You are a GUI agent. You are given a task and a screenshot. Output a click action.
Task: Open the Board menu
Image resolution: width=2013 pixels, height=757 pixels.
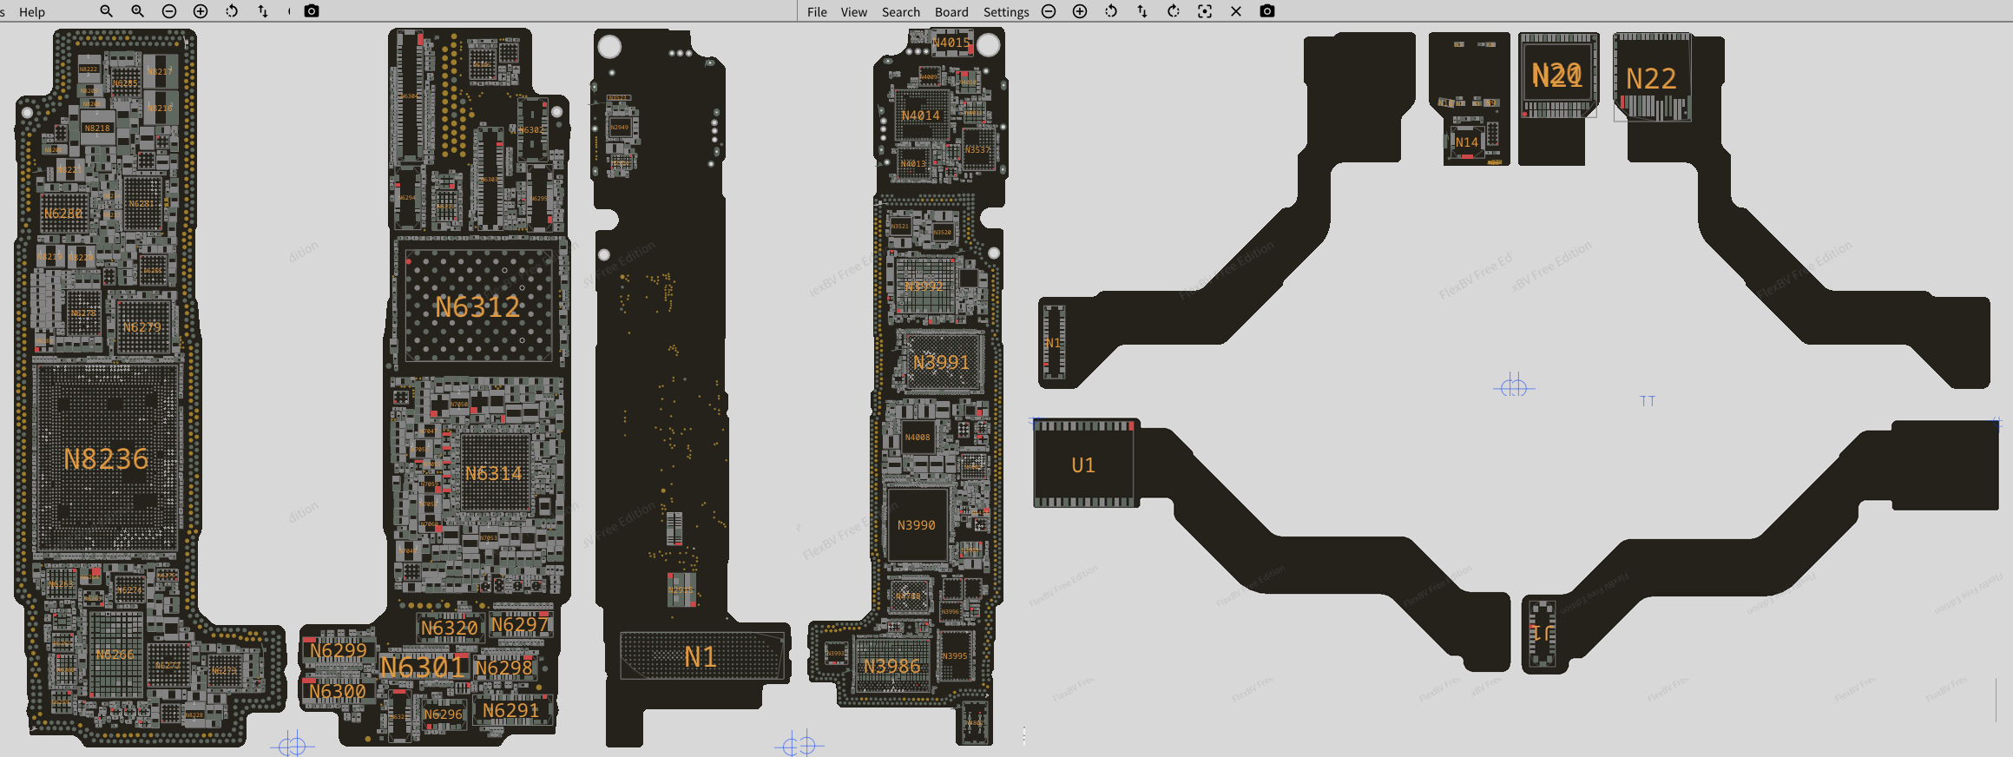coord(951,12)
